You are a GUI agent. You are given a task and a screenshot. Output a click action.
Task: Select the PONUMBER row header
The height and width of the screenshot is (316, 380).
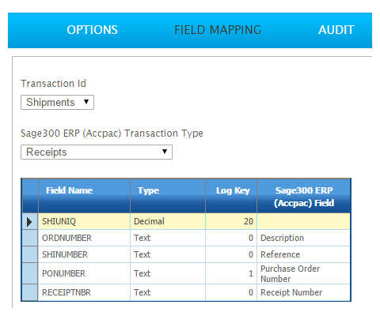click(30, 273)
